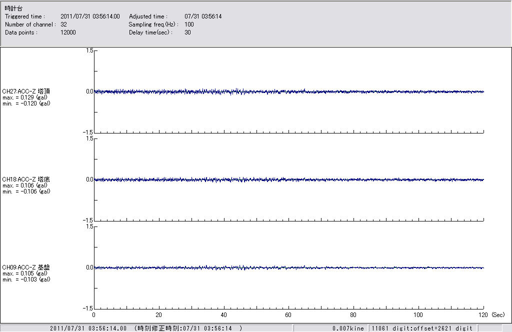Select the CH18:ACC-Z 塔底 channel label
Image resolution: width=512 pixels, height=332 pixels.
click(x=26, y=179)
